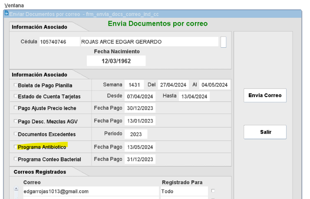
Task: Select the Pago Ajuste Precio leche checkbox
Action: pyautogui.click(x=16, y=108)
